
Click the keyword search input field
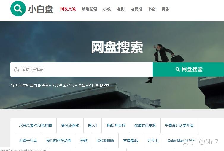point(82,69)
